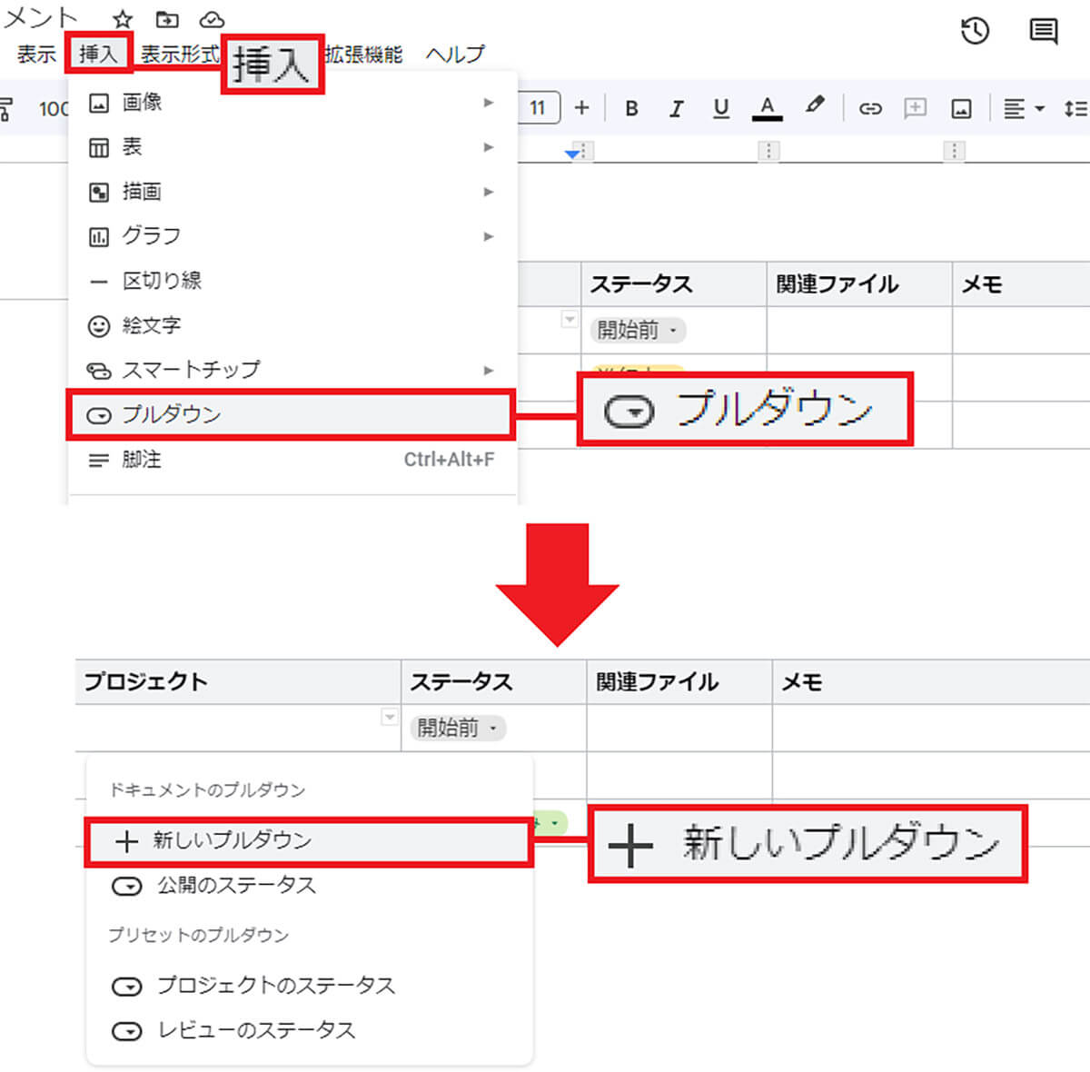Image resolution: width=1090 pixels, height=1072 pixels.
Task: Select 描画 in the insert menu
Action: pyautogui.click(x=292, y=192)
